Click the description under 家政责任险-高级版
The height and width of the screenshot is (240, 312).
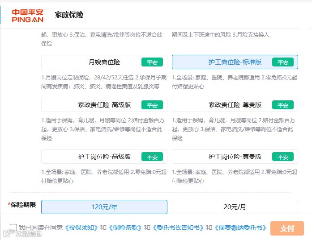pyautogui.click(x=103, y=129)
